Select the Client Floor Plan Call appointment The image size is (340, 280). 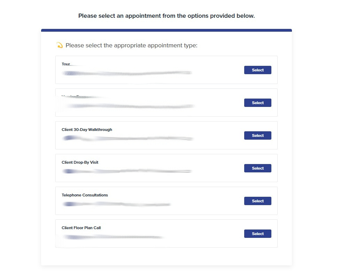[x=257, y=234]
